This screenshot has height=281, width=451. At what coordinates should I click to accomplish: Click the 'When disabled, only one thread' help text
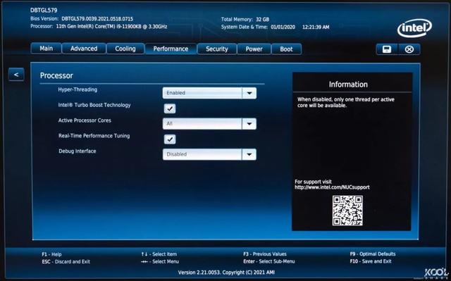(346, 102)
